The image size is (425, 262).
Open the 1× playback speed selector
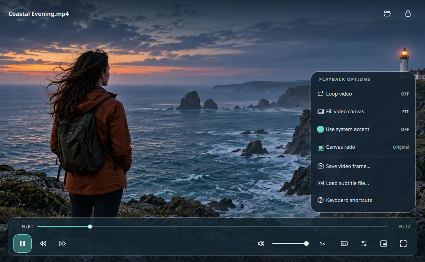(x=322, y=244)
